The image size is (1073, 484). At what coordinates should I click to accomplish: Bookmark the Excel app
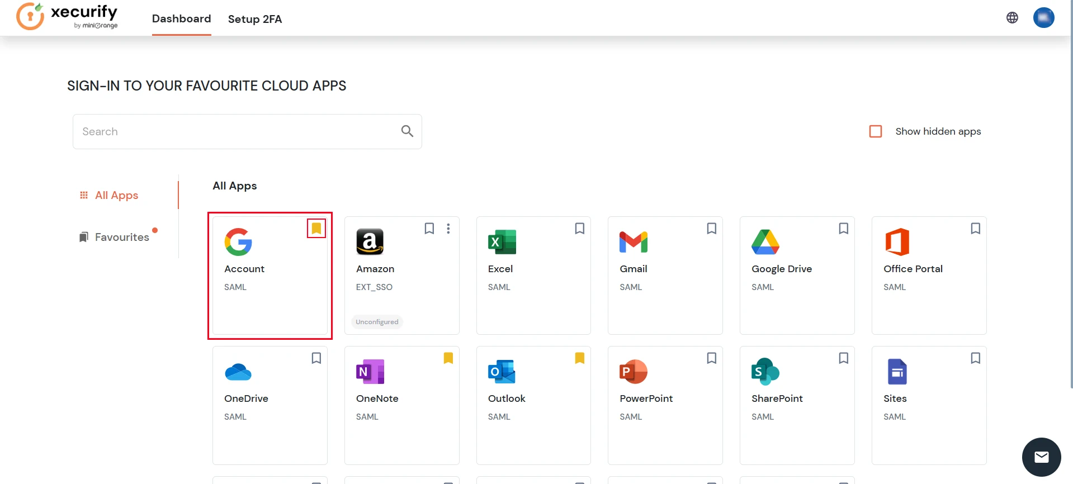click(580, 229)
